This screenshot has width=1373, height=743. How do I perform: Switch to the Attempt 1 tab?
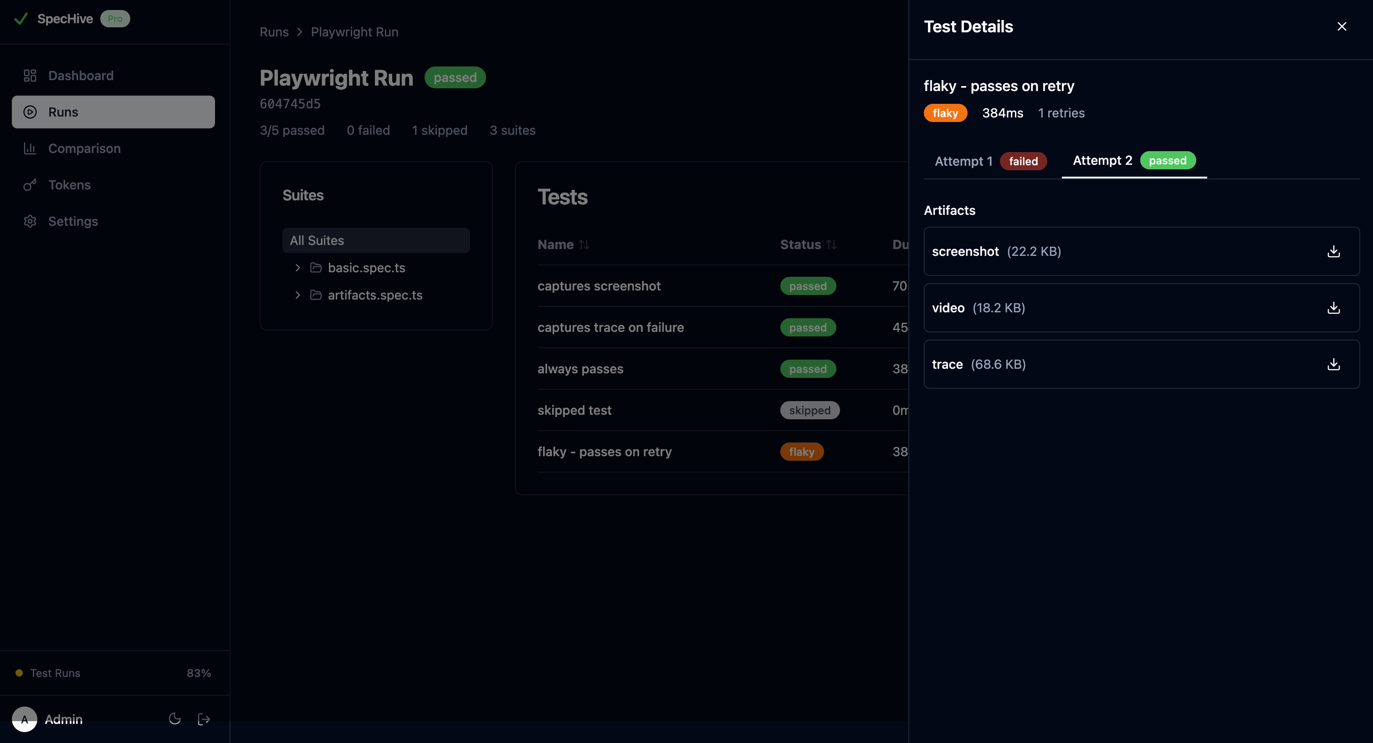point(990,161)
